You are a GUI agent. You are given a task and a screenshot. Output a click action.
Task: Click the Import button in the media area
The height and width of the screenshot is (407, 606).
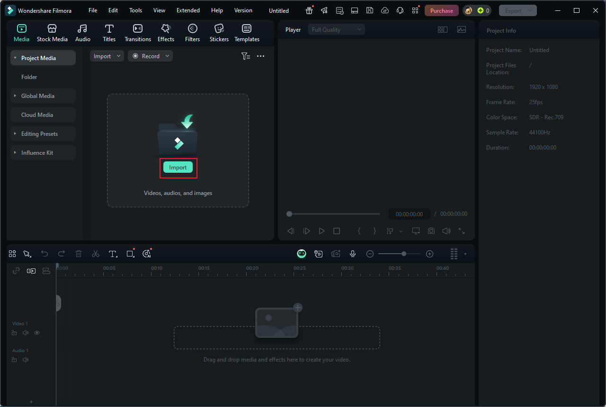[178, 167]
